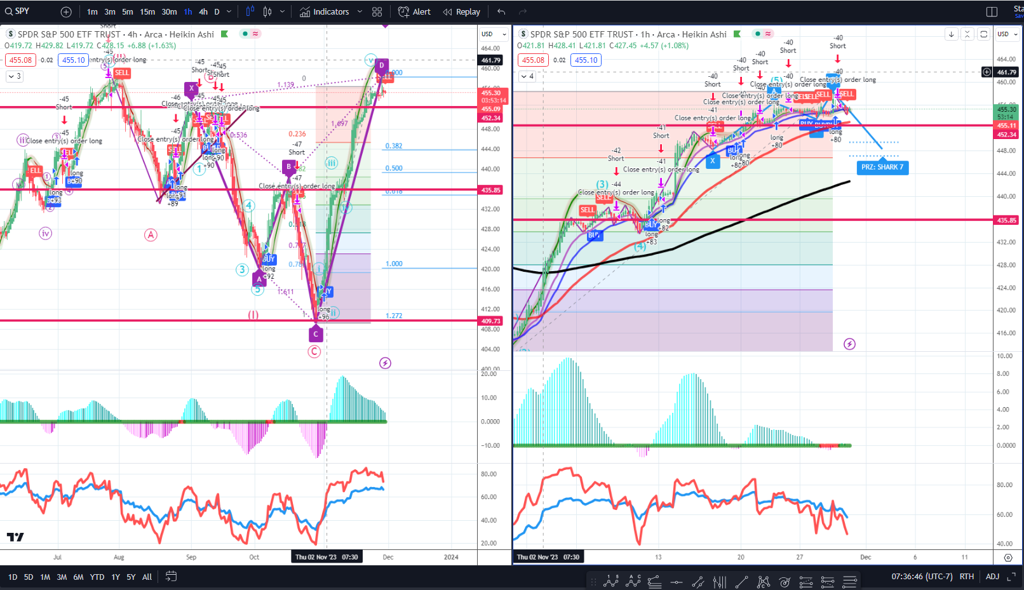Click the maximize chart icon on right chart

[983, 34]
